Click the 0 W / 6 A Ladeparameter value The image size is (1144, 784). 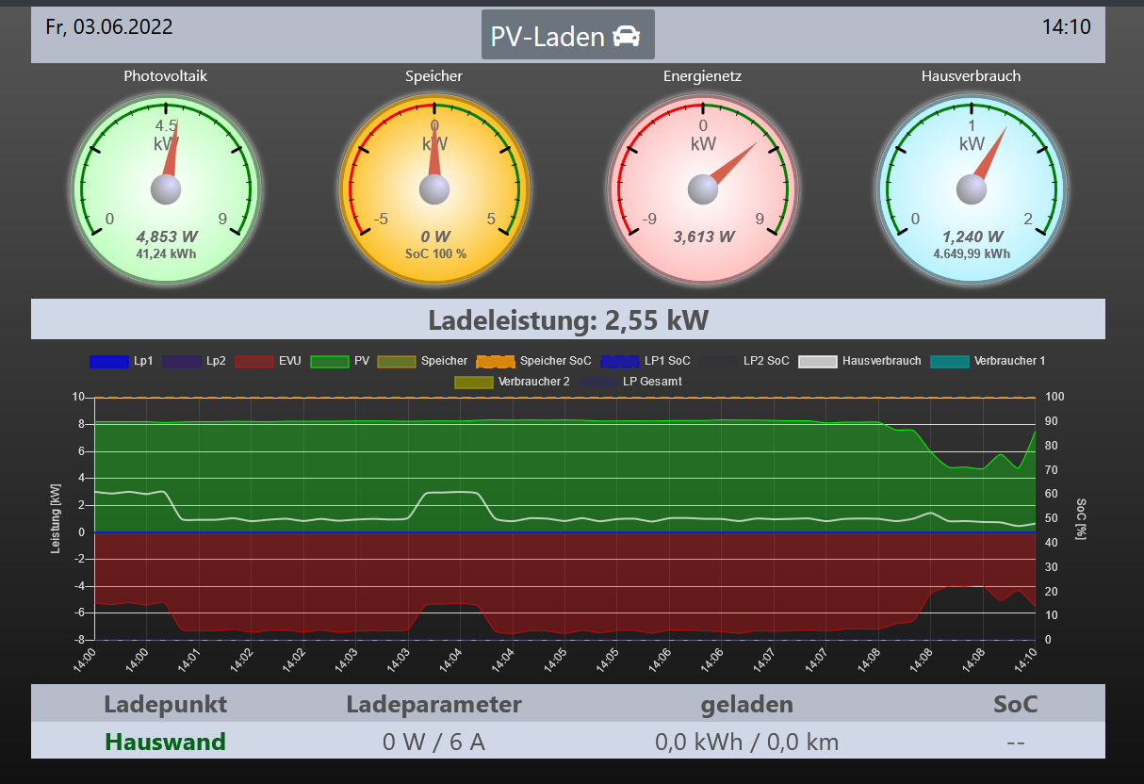[433, 742]
